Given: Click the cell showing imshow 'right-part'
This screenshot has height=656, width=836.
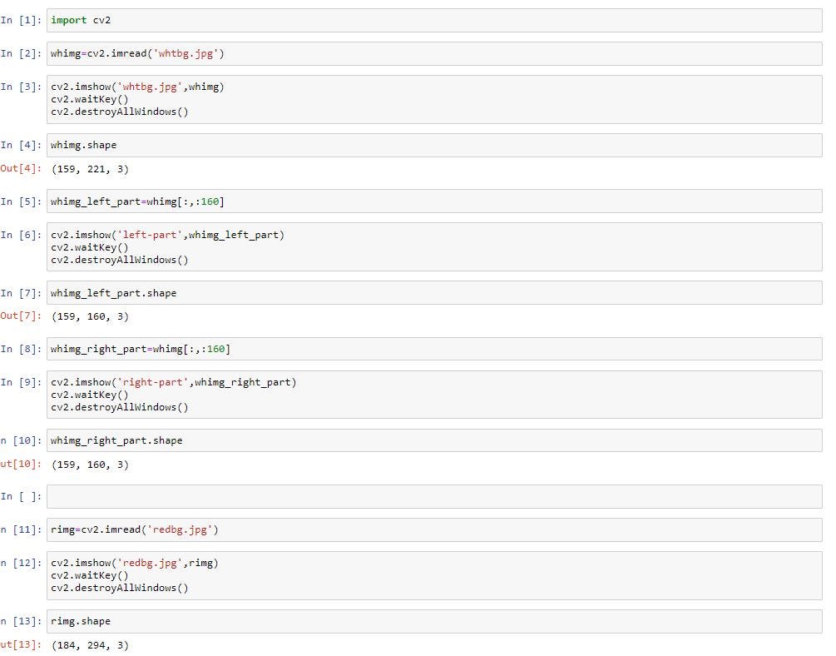Looking at the screenshot, I should coord(434,395).
